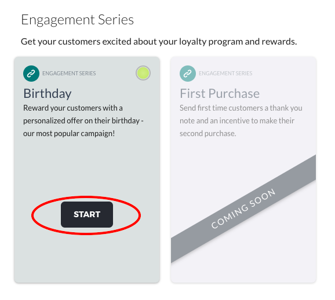Click "Send first time customers" description line

point(241,108)
